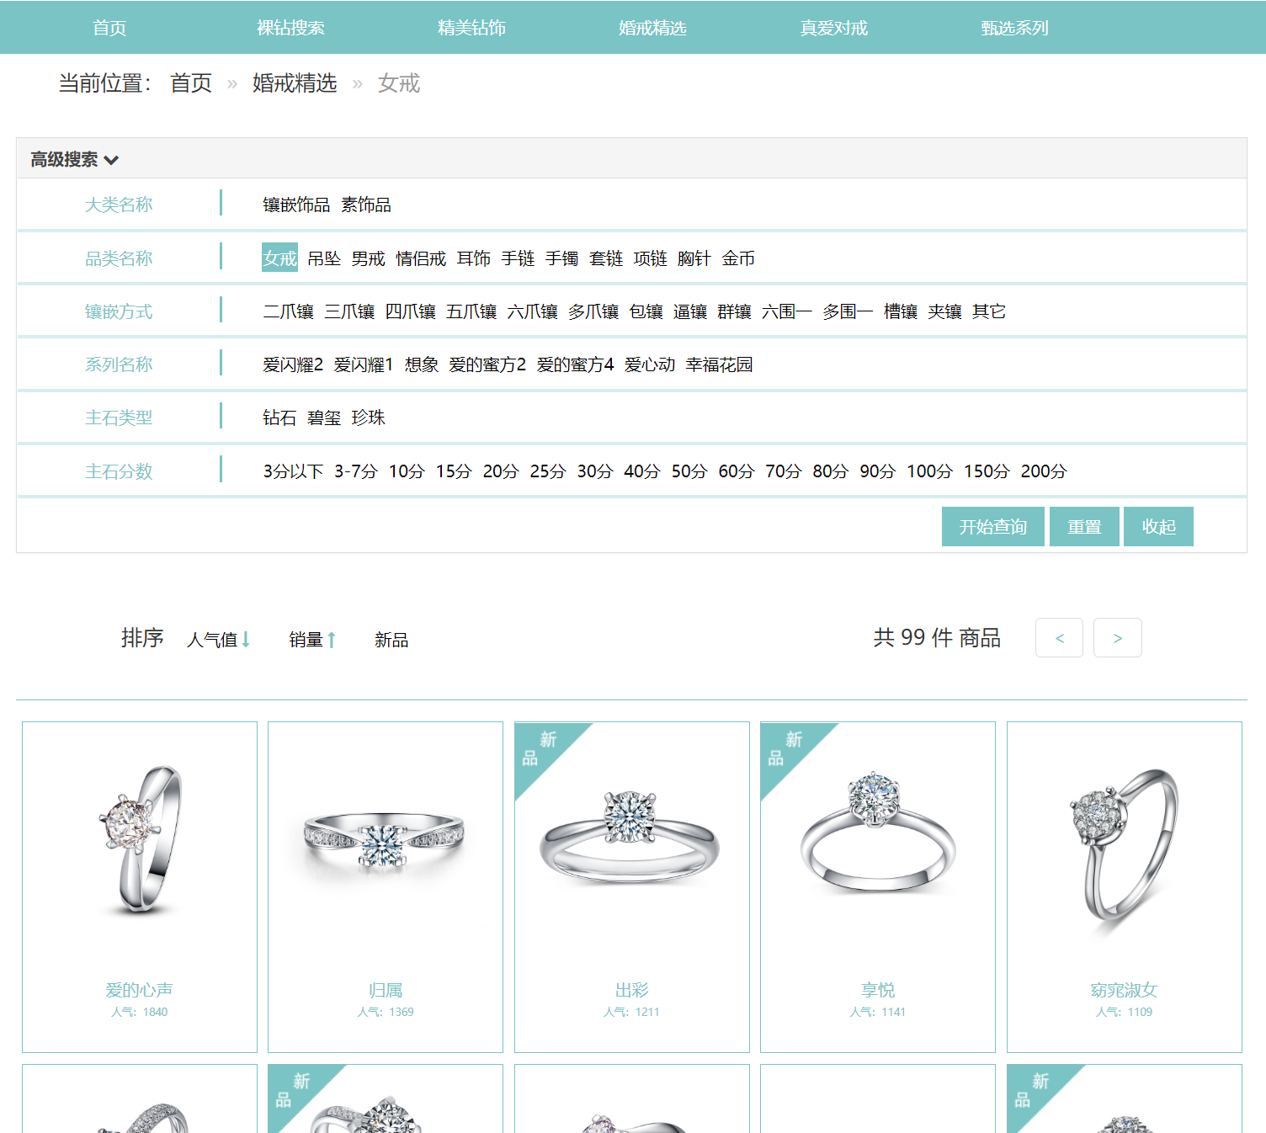Screen dimensions: 1266x1133
Task: Go to 婚戒精选 in the breadcrumb
Action: (295, 83)
